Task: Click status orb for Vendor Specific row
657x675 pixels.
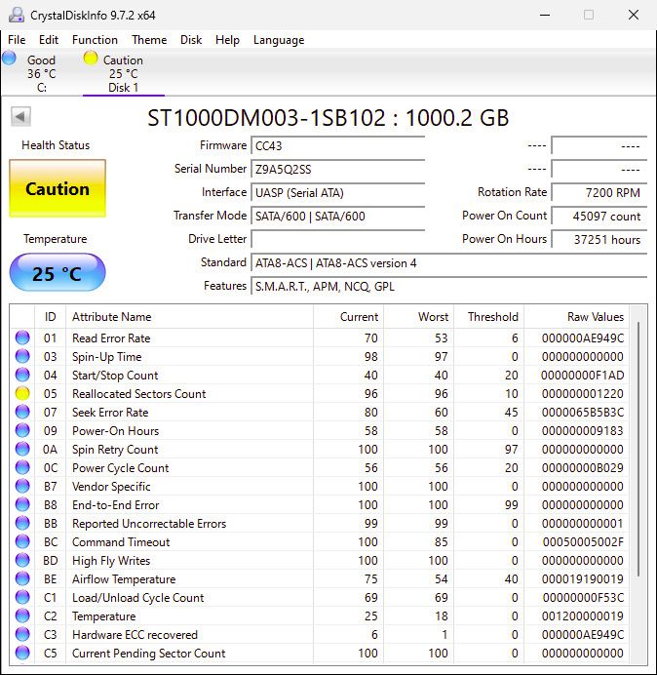Action: point(22,486)
